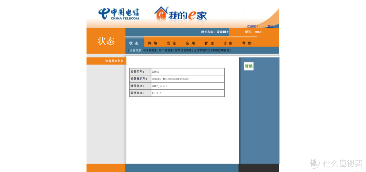Click the 软件版本 label cell
The height and width of the screenshot is (172, 366).
tap(140, 93)
